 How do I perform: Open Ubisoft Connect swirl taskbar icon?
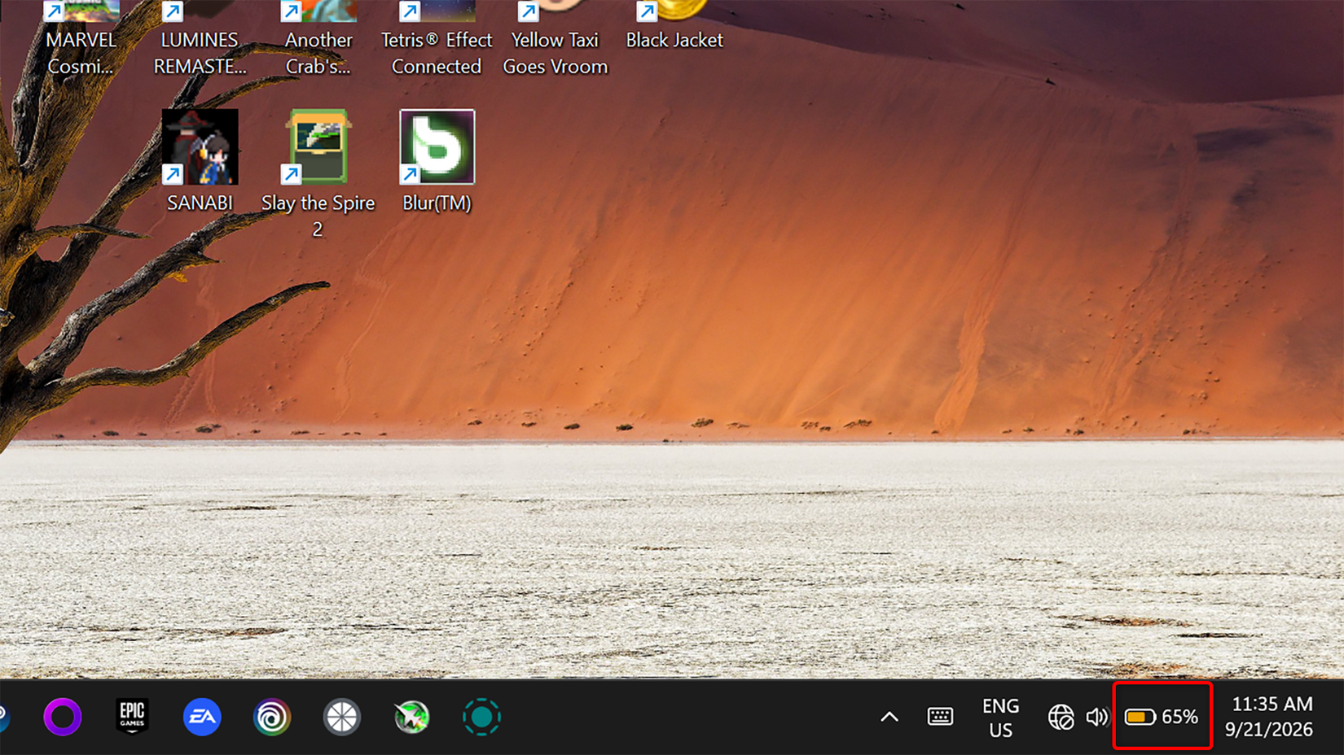click(x=272, y=717)
